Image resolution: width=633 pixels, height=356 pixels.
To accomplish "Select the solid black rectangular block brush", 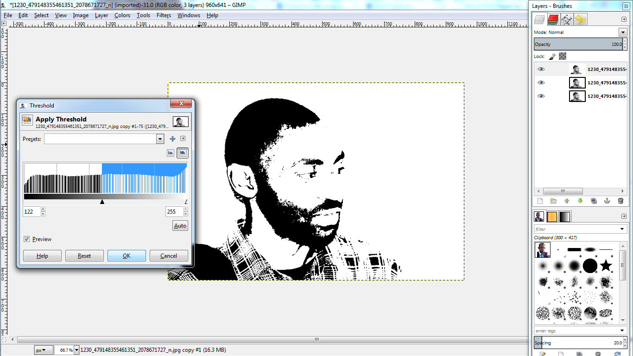I will [x=574, y=249].
